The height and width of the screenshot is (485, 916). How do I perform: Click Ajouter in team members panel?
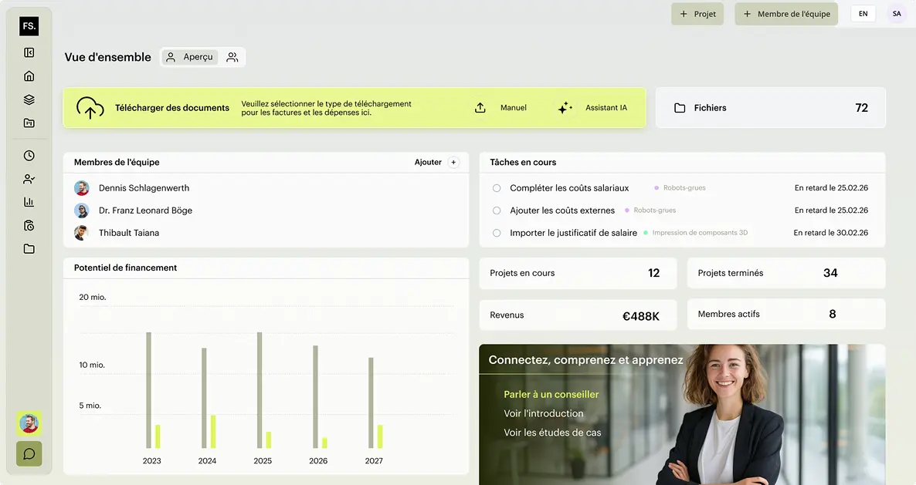(428, 162)
